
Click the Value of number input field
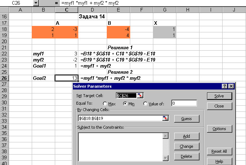point(184,104)
